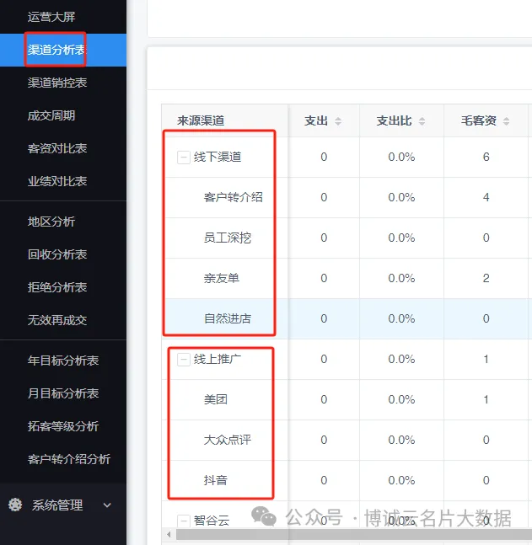Open 地区分析 in sidebar

point(51,222)
